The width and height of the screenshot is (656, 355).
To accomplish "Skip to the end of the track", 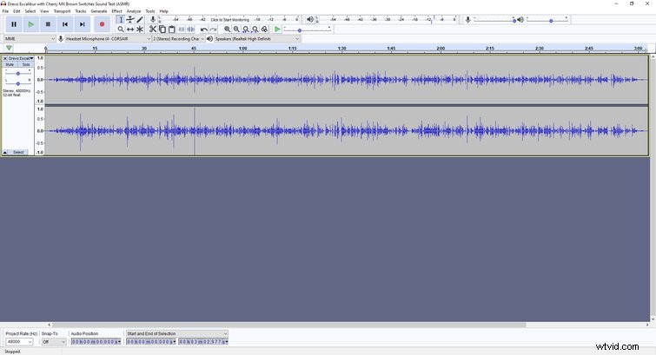I will tap(83, 24).
